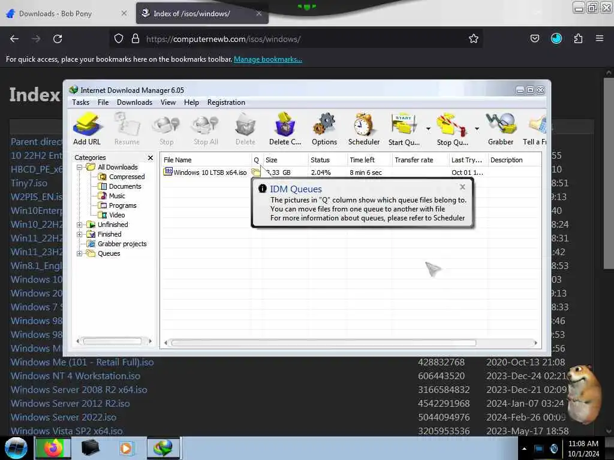Switch to the Downloads - Bob Pony tab

[67, 14]
